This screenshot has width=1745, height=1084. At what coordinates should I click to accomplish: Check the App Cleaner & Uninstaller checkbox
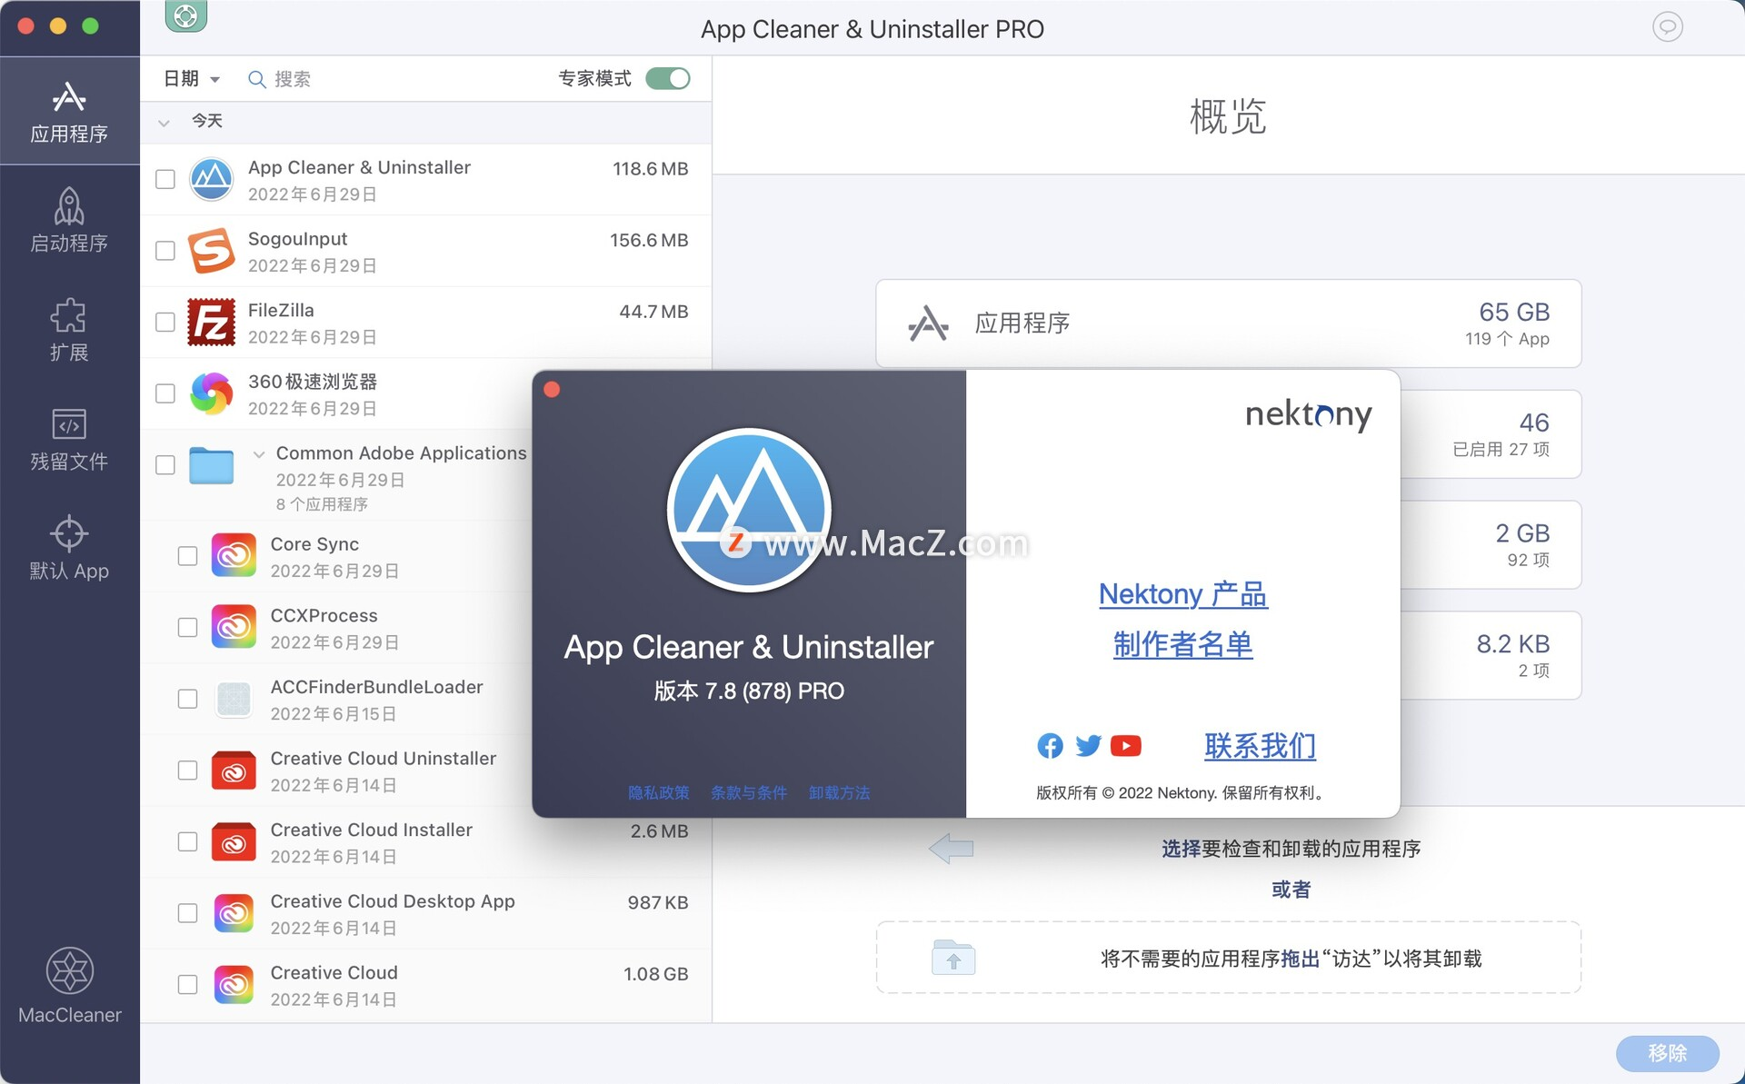coord(165,179)
